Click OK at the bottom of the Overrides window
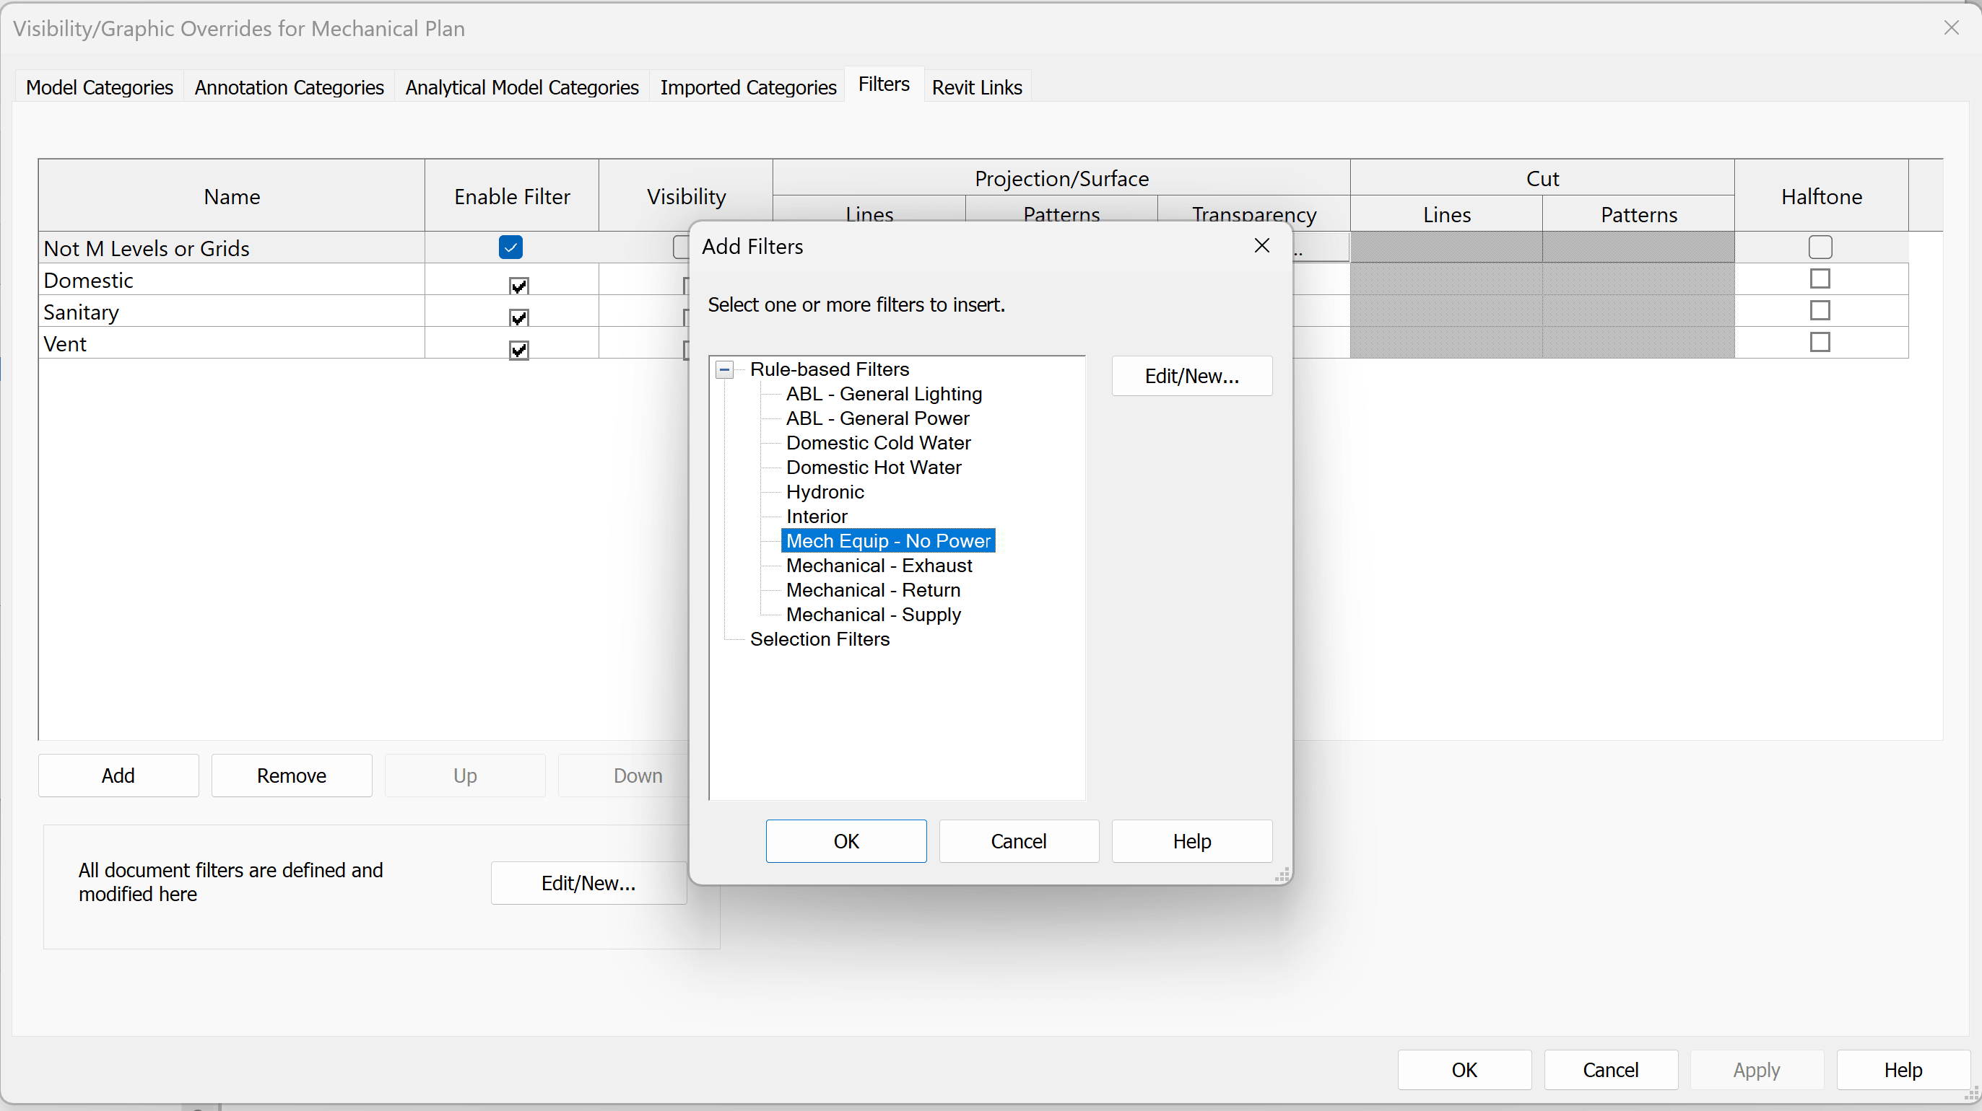 (x=1464, y=1071)
